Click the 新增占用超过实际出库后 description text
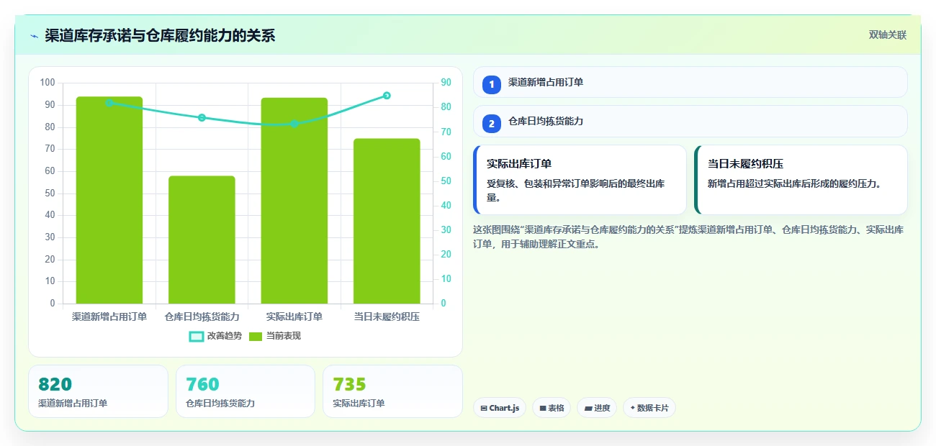 point(794,183)
